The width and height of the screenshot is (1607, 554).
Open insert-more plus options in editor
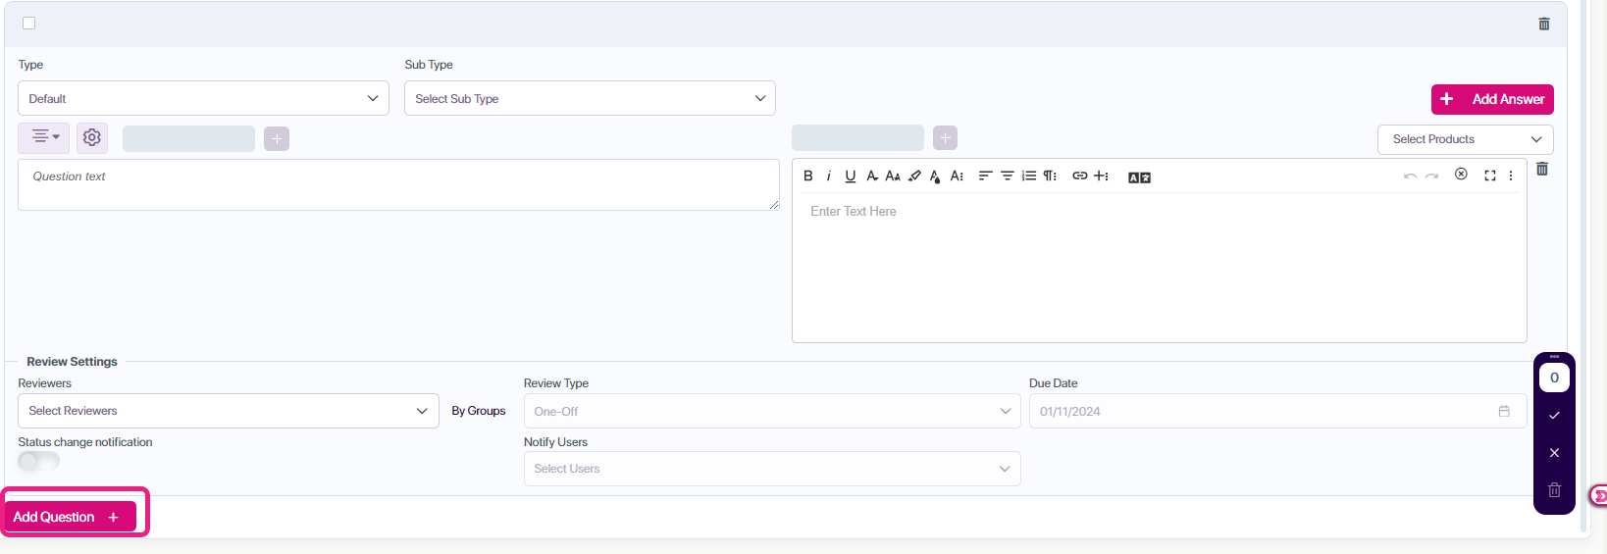tap(1102, 176)
